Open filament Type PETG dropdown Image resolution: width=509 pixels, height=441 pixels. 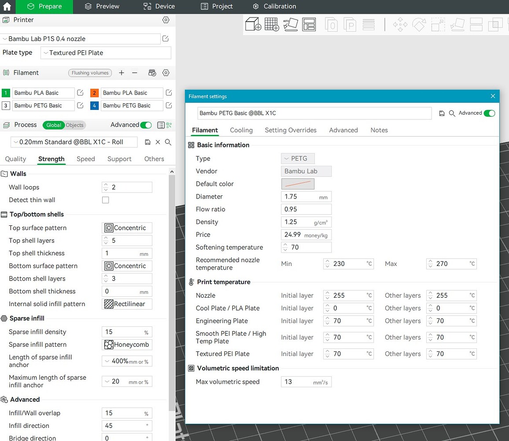point(298,158)
